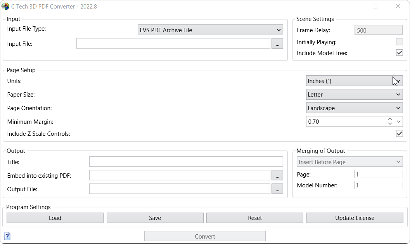Click the Load button under Program Settings
Screen dimensions: 410x244
point(55,218)
